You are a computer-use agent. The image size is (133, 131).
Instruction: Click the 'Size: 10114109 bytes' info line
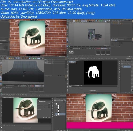[58, 5]
